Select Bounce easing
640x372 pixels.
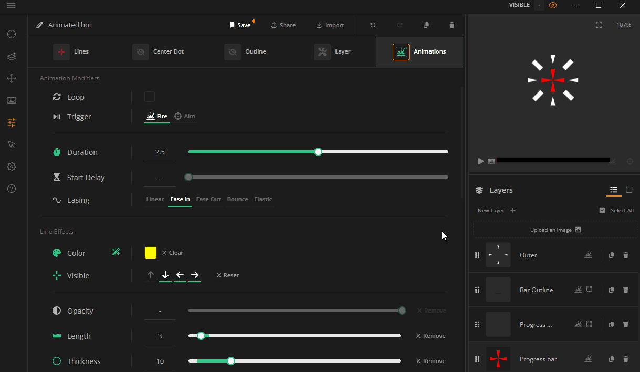tap(237, 199)
